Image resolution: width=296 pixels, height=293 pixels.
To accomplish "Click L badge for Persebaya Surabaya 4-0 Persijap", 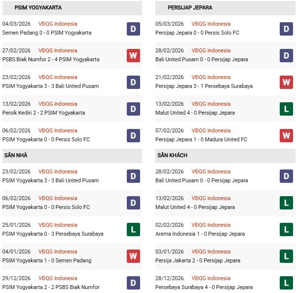I will (x=287, y=283).
